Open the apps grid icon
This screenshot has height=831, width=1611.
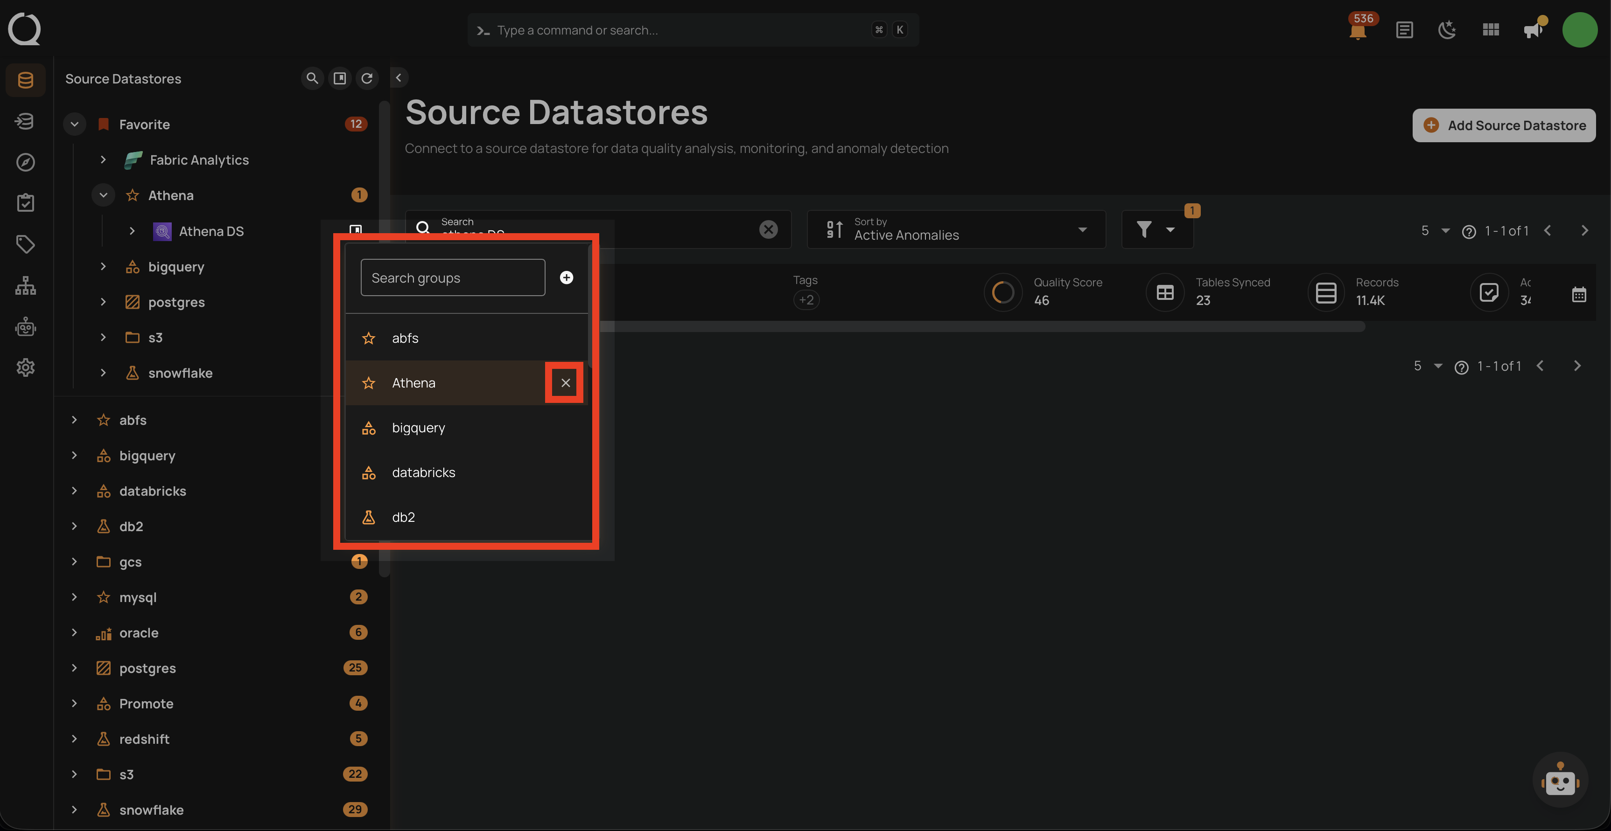point(1491,29)
